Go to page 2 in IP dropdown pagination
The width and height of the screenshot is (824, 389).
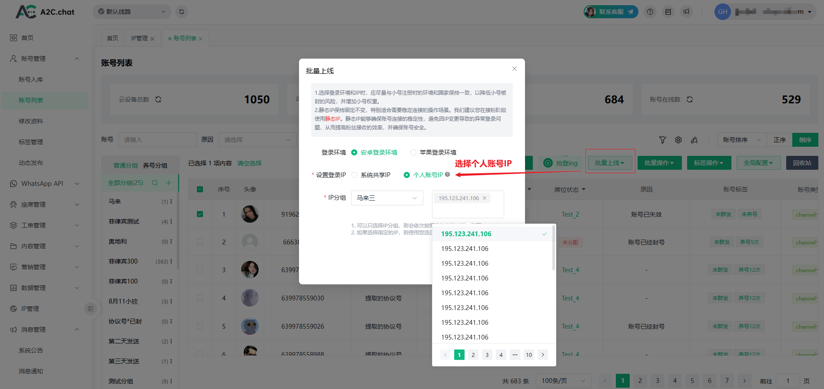coord(473,355)
